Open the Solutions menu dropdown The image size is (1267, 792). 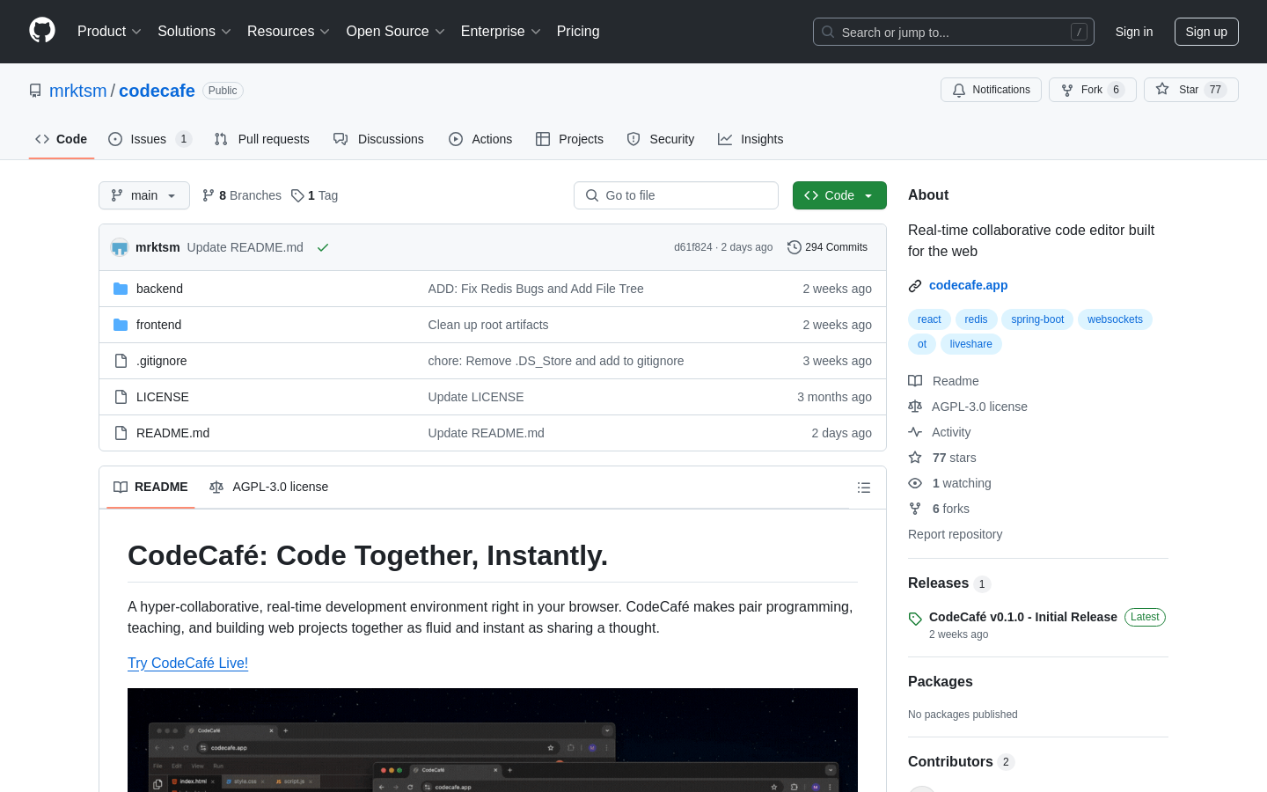point(194,32)
